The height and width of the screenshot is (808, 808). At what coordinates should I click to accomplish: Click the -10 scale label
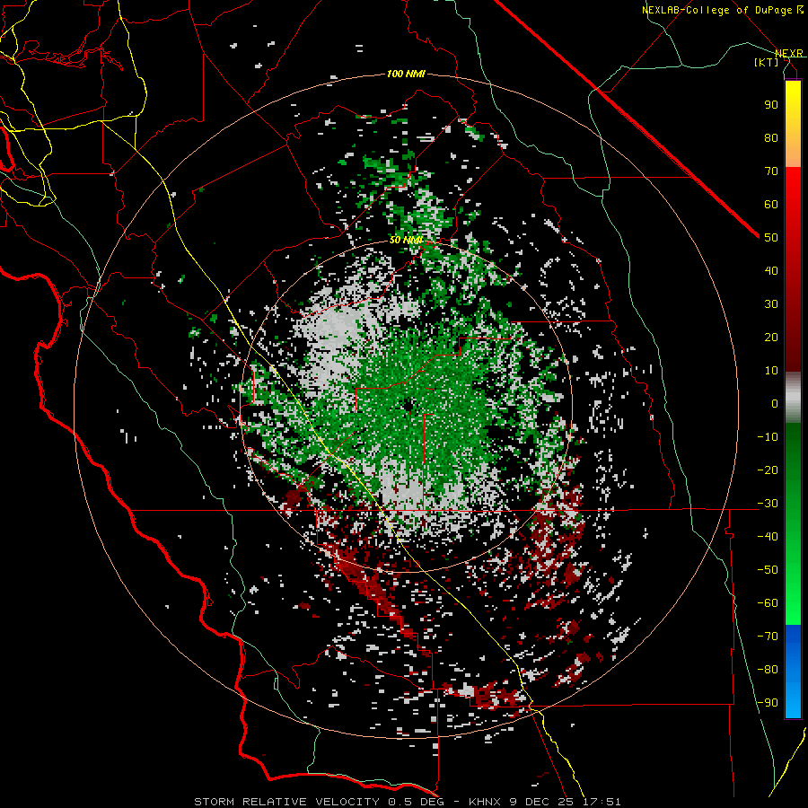pyautogui.click(x=768, y=437)
